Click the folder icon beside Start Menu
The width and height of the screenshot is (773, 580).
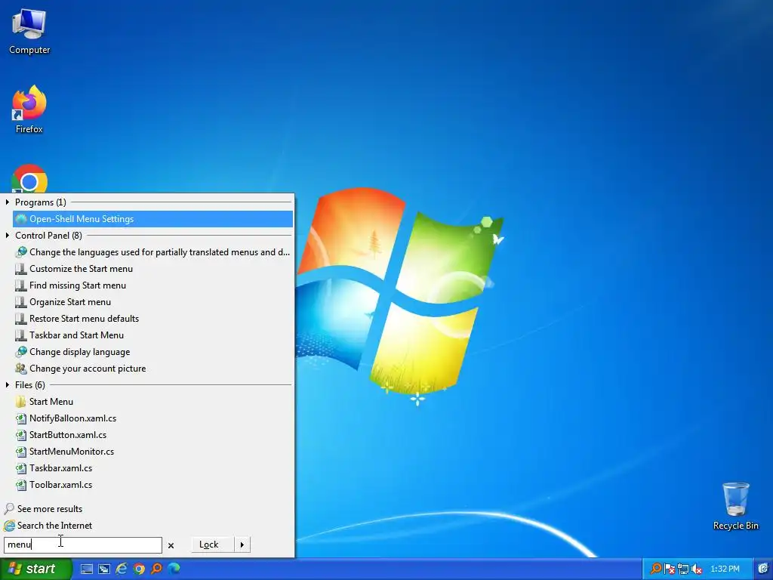coord(20,402)
